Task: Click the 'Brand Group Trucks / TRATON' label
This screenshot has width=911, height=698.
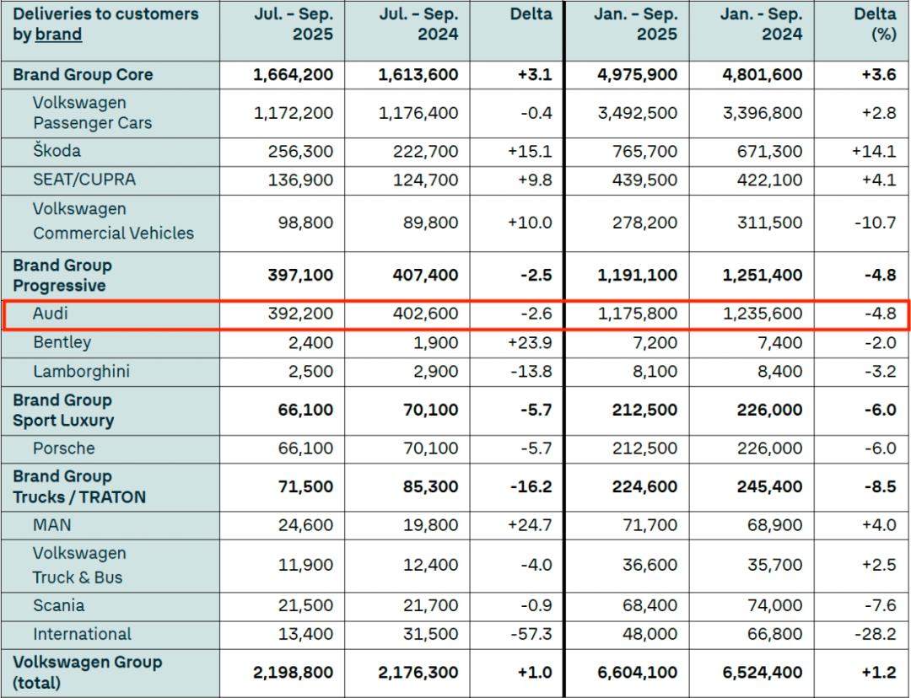Action: point(79,486)
